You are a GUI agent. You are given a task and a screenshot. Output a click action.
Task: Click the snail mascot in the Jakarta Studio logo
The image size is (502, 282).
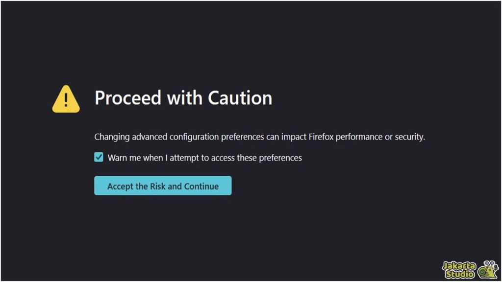click(487, 270)
